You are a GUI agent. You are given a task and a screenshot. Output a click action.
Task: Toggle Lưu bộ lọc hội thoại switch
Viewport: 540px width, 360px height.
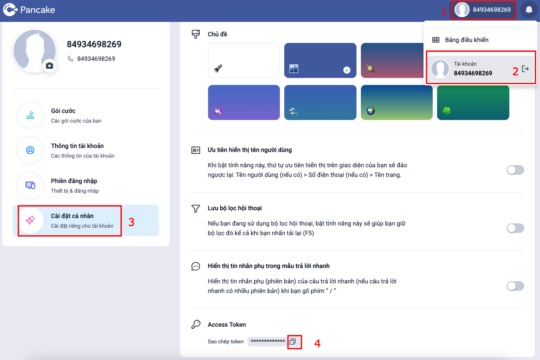[515, 228]
